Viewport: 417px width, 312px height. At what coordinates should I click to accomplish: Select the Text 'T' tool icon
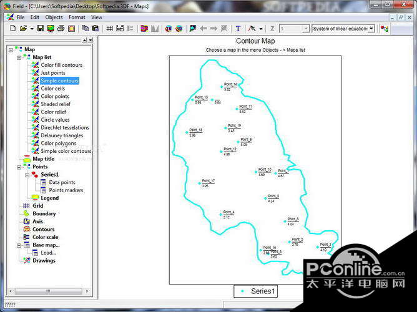(x=238, y=29)
